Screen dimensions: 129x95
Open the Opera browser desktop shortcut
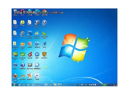pos(22,12)
